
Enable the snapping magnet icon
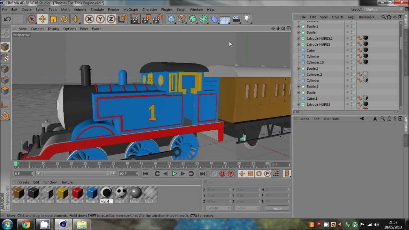pyautogui.click(x=5, y=115)
